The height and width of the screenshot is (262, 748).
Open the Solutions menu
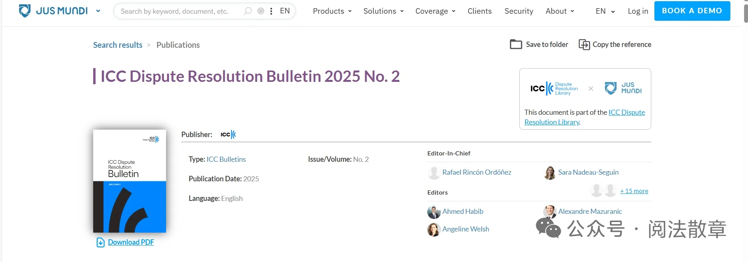(x=383, y=11)
